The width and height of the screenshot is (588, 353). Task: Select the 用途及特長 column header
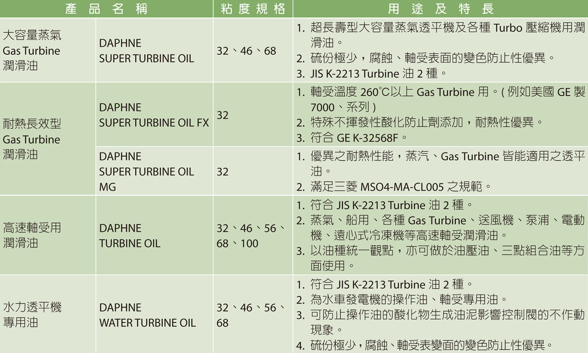coord(440,9)
